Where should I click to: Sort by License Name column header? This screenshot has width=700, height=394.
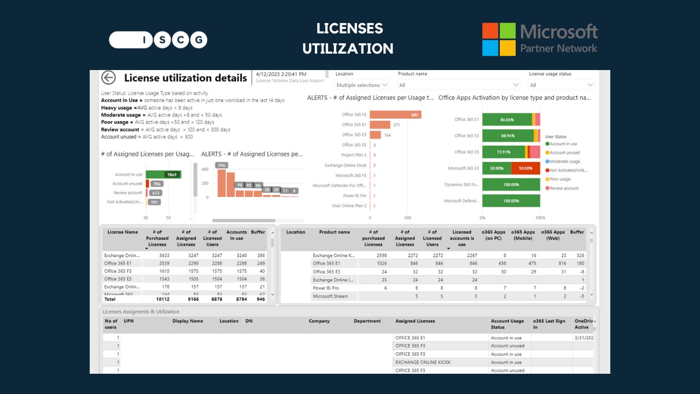(122, 232)
